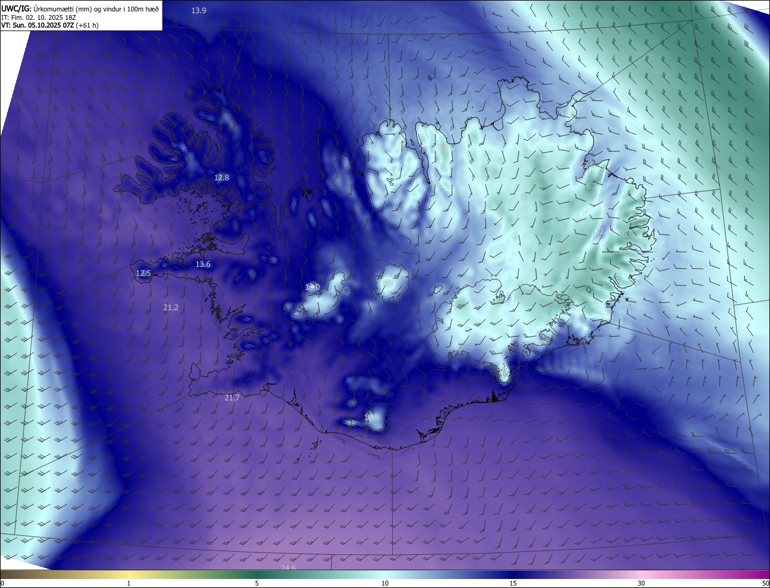Click the 0 tick label on the color scale
The height and width of the screenshot is (588, 770).
pos(2,583)
